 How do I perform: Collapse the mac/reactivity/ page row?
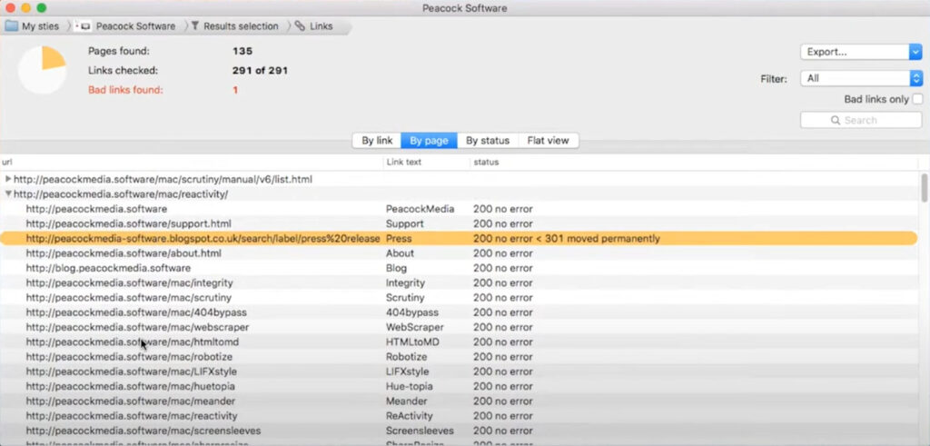[8, 194]
